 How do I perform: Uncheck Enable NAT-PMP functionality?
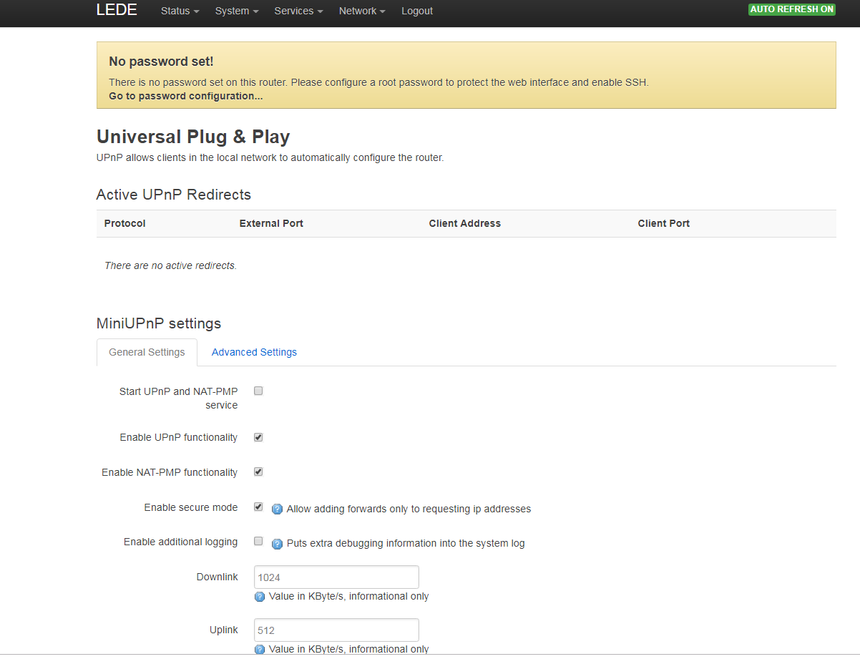258,471
